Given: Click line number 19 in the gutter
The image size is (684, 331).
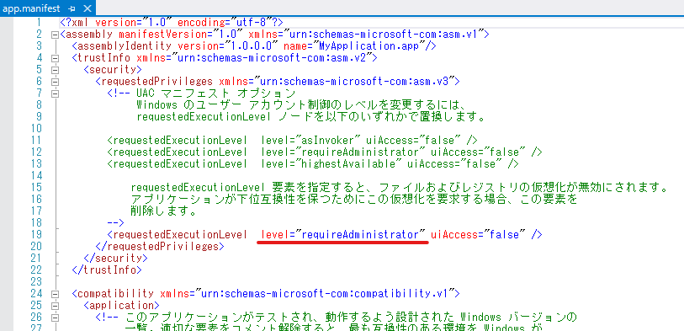Looking at the screenshot, I should tap(36, 234).
